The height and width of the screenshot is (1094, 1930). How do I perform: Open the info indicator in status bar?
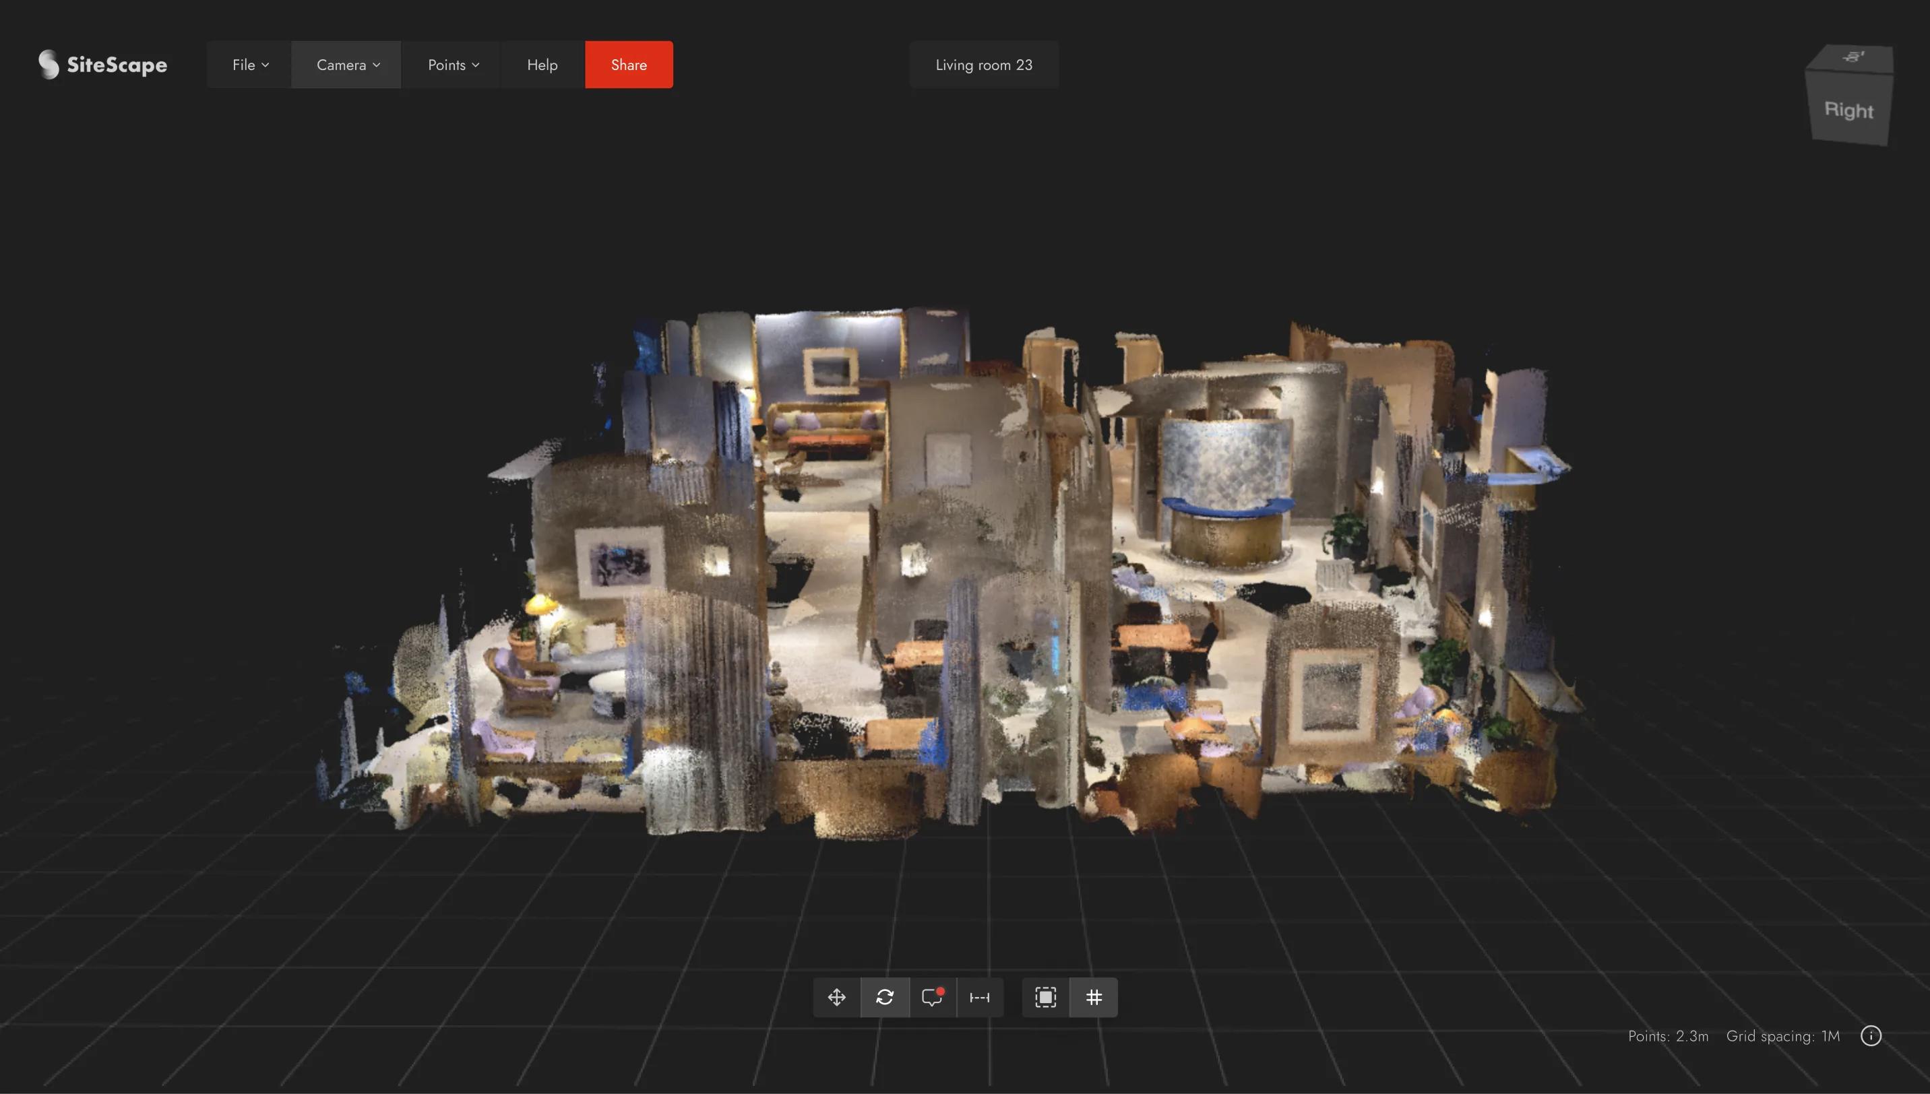[x=1871, y=1035]
